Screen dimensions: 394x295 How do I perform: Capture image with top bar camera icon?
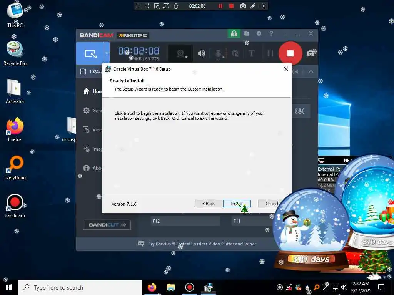click(x=243, y=6)
